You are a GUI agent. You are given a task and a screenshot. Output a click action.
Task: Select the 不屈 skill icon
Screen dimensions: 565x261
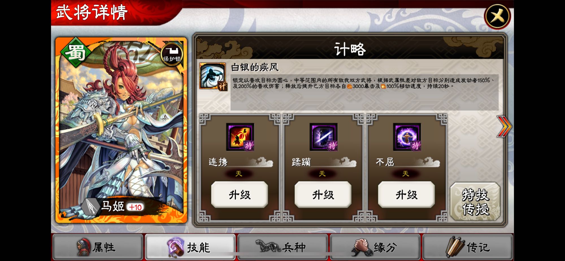(x=407, y=137)
